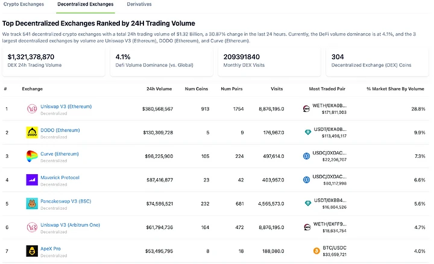Click the Uniswap V3 (Ethereum) logo icon
The image size is (434, 264).
click(32, 109)
